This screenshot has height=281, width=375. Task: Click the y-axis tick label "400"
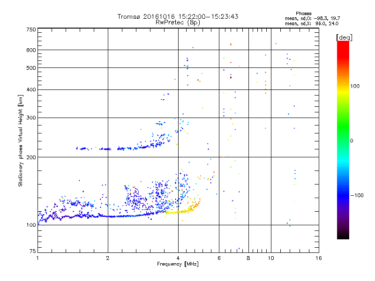[x=31, y=89]
